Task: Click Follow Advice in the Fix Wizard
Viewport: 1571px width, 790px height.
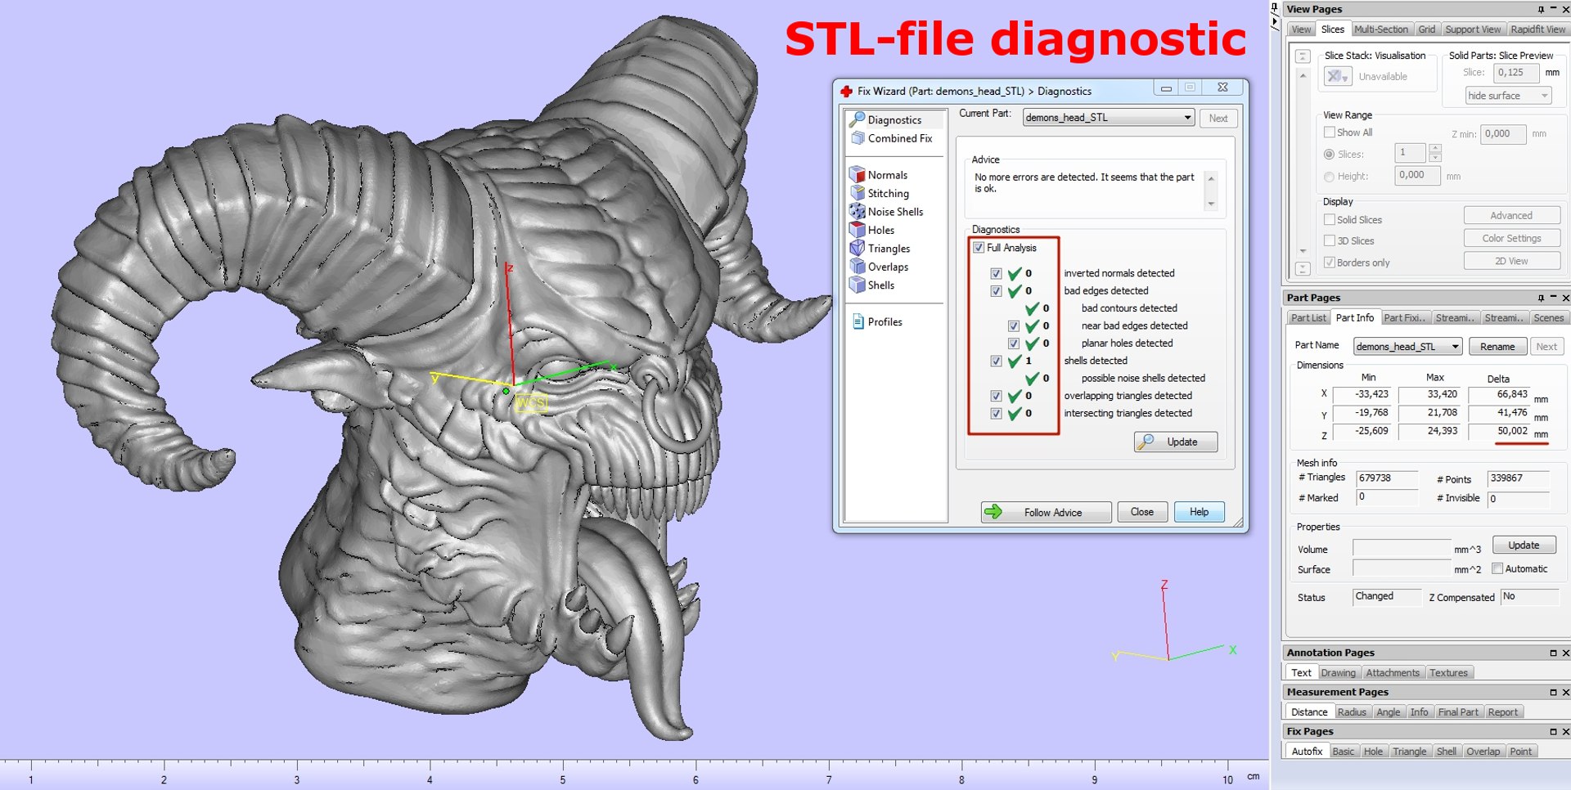Action: click(1046, 512)
